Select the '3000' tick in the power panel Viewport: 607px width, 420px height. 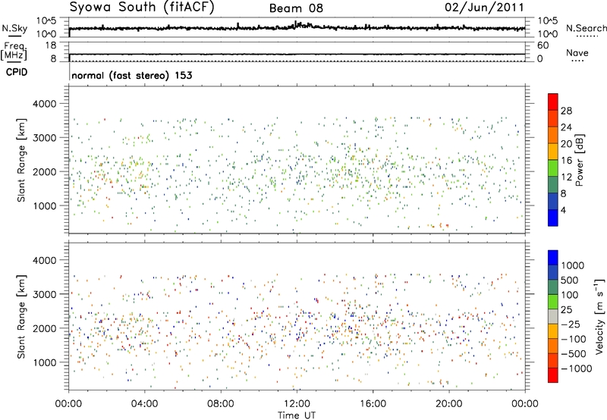[45, 138]
